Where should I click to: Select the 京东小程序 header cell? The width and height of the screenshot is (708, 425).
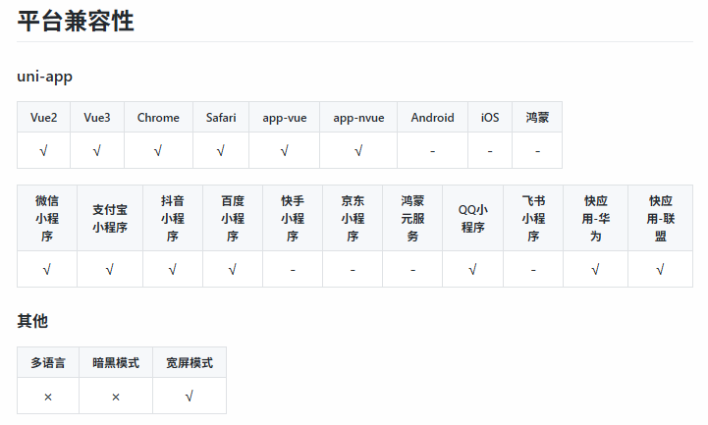[x=353, y=218]
